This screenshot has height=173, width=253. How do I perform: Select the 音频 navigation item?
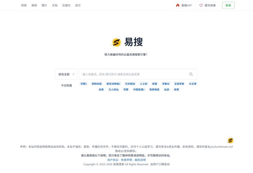click(34, 5)
